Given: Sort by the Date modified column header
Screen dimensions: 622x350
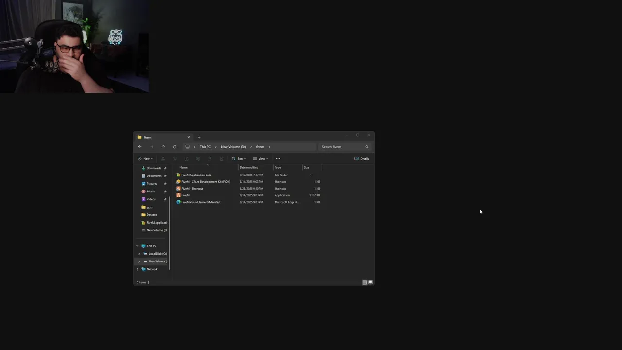Looking at the screenshot, I should tap(256, 168).
